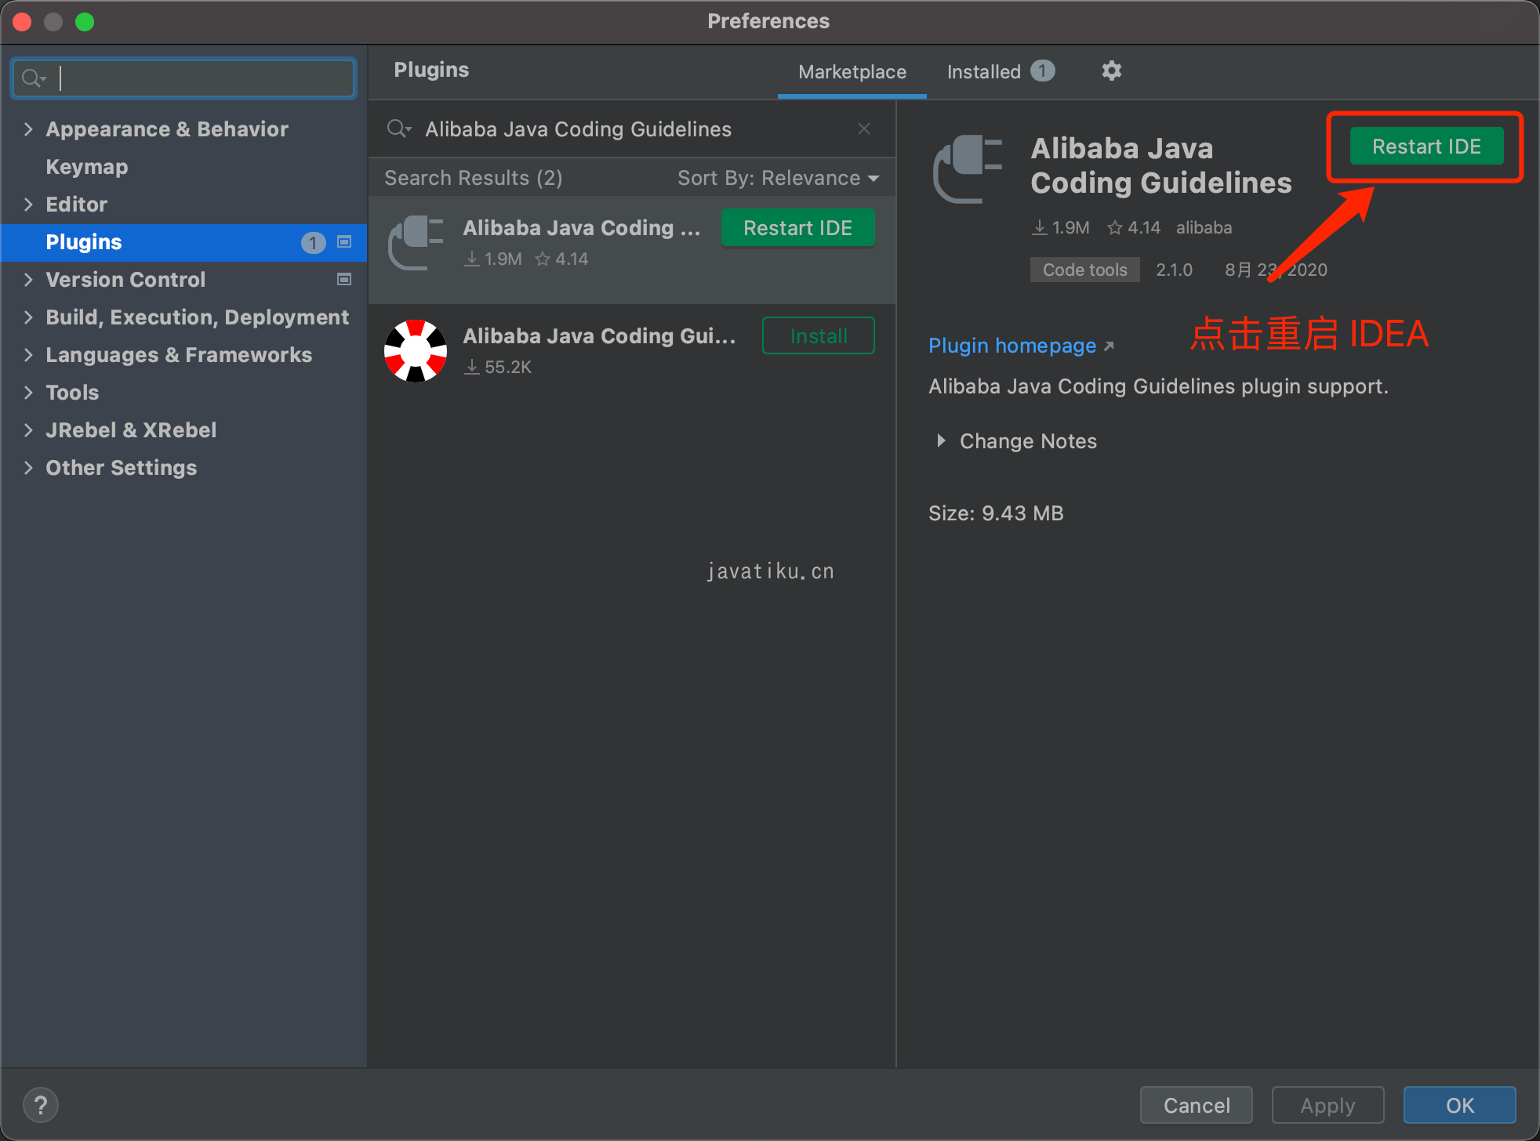Click the Size: 9.43 MB text
This screenshot has height=1141, width=1540.
click(x=996, y=513)
